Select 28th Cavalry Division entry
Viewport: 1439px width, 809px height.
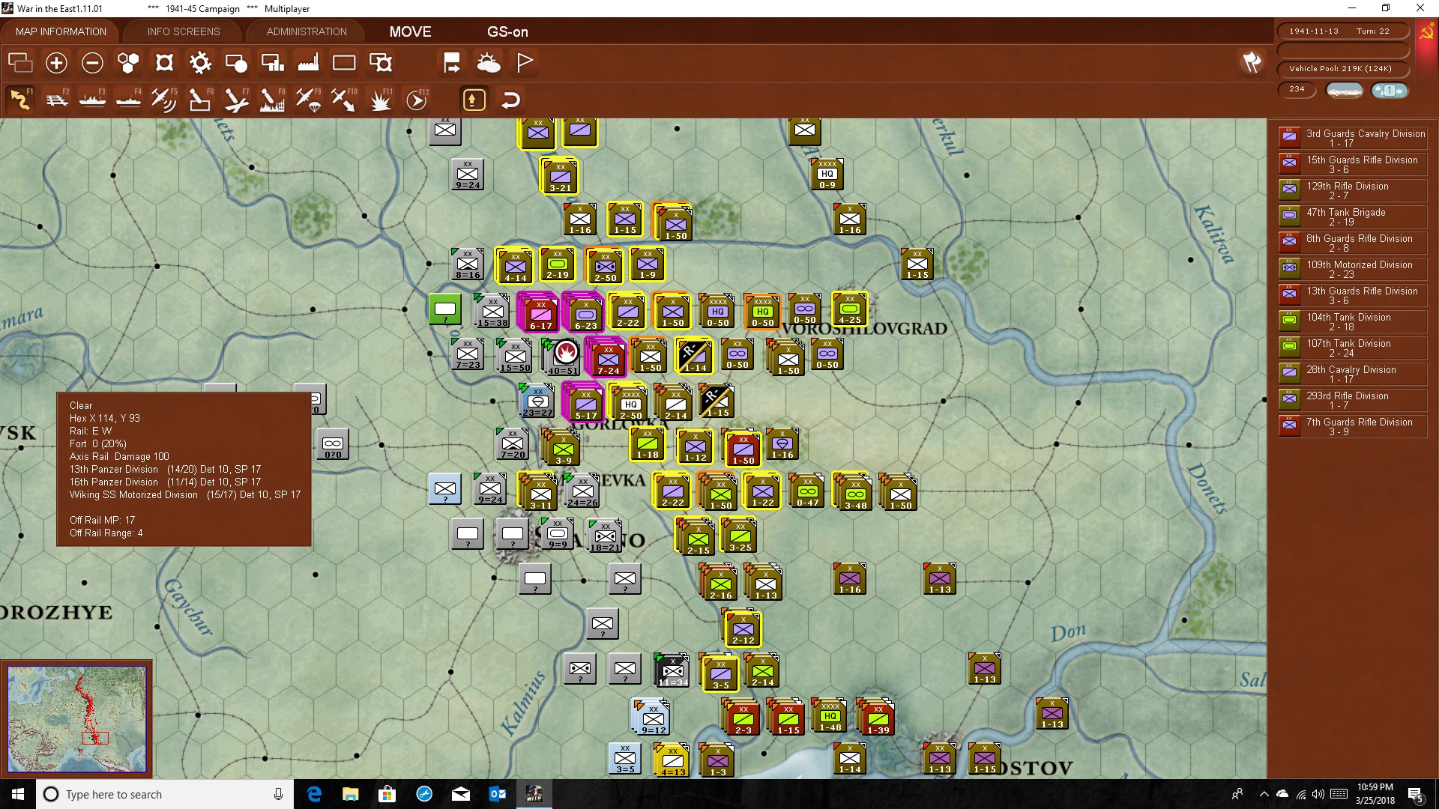point(1352,374)
